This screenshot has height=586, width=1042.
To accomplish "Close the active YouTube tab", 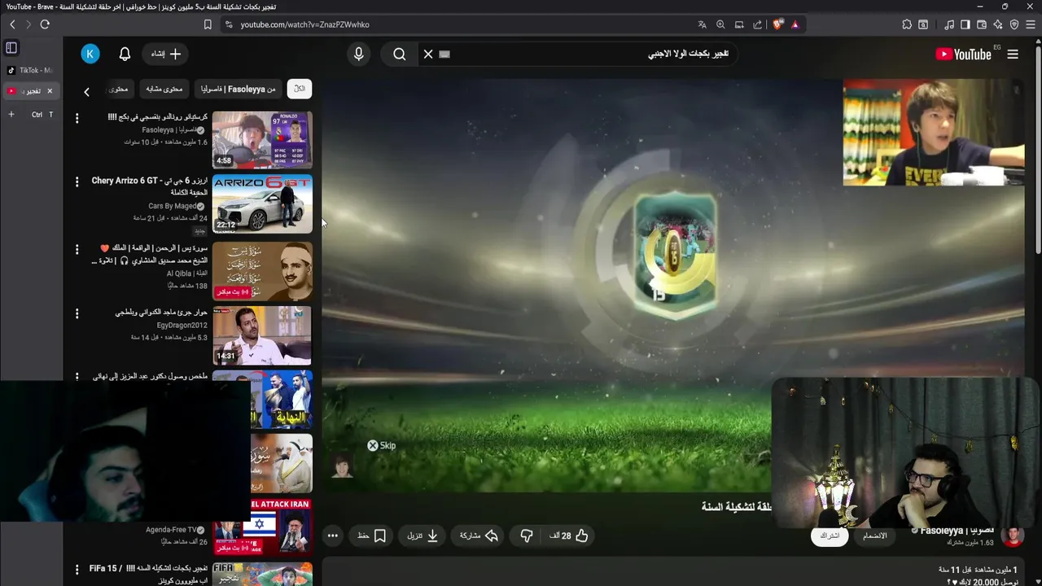I will coord(50,91).
